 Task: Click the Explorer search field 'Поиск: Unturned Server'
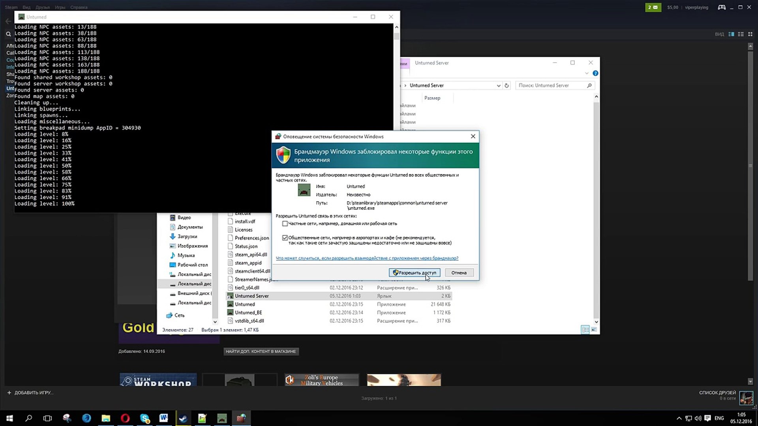pyautogui.click(x=555, y=86)
